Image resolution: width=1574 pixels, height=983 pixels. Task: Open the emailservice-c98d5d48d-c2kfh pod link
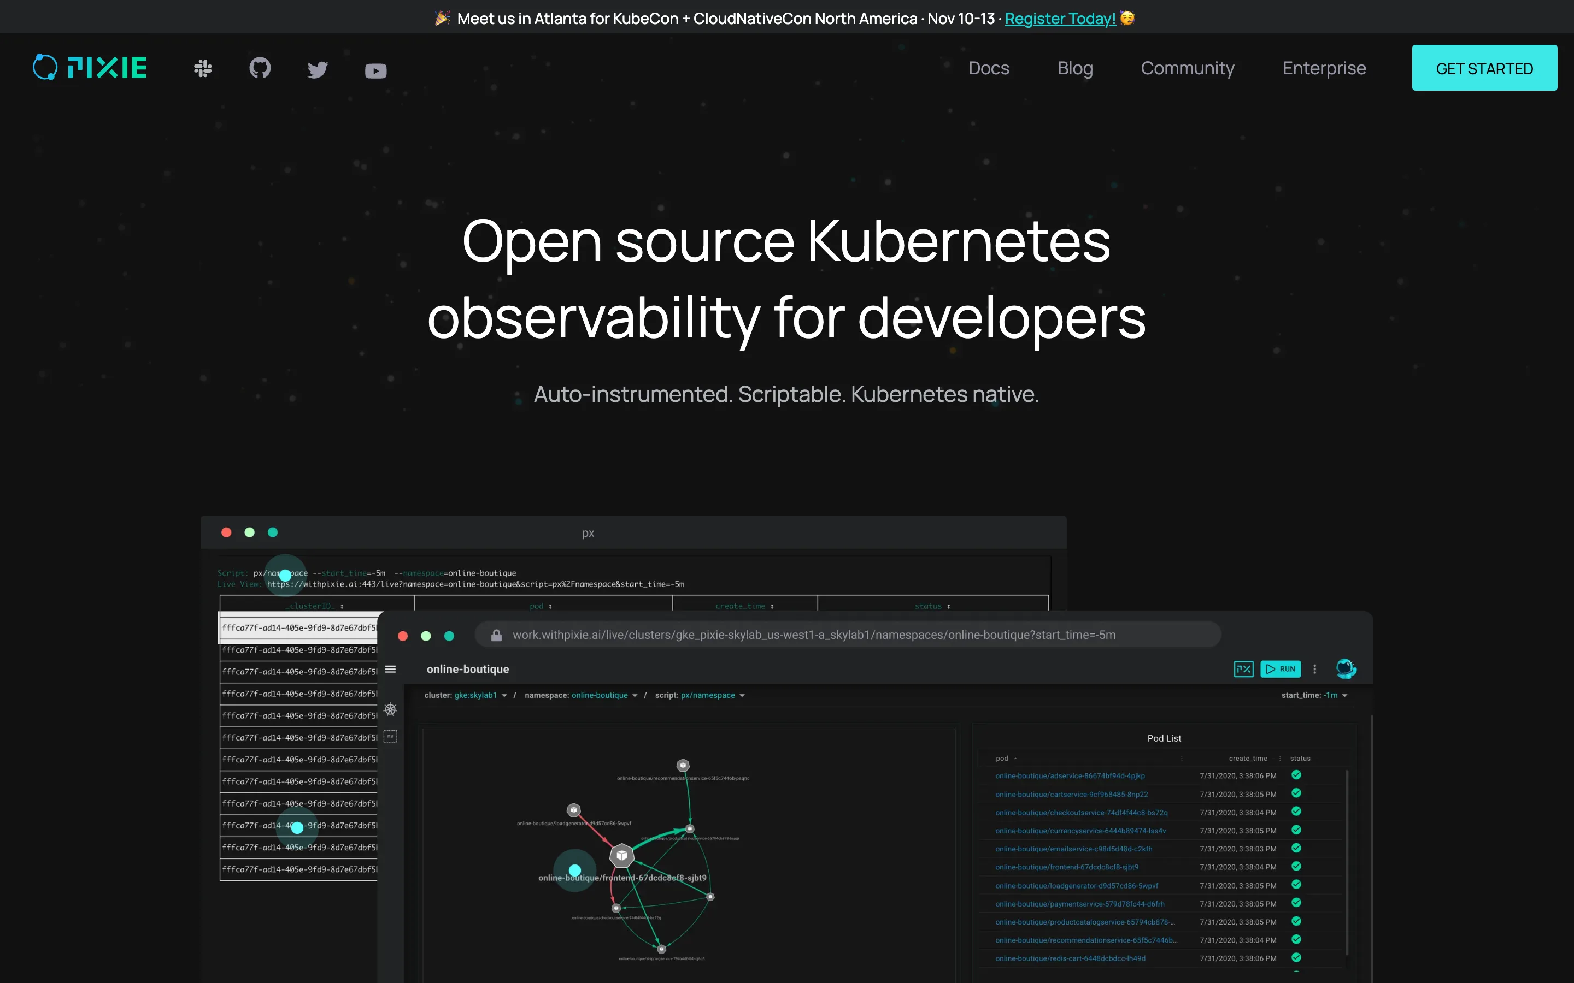coord(1073,849)
